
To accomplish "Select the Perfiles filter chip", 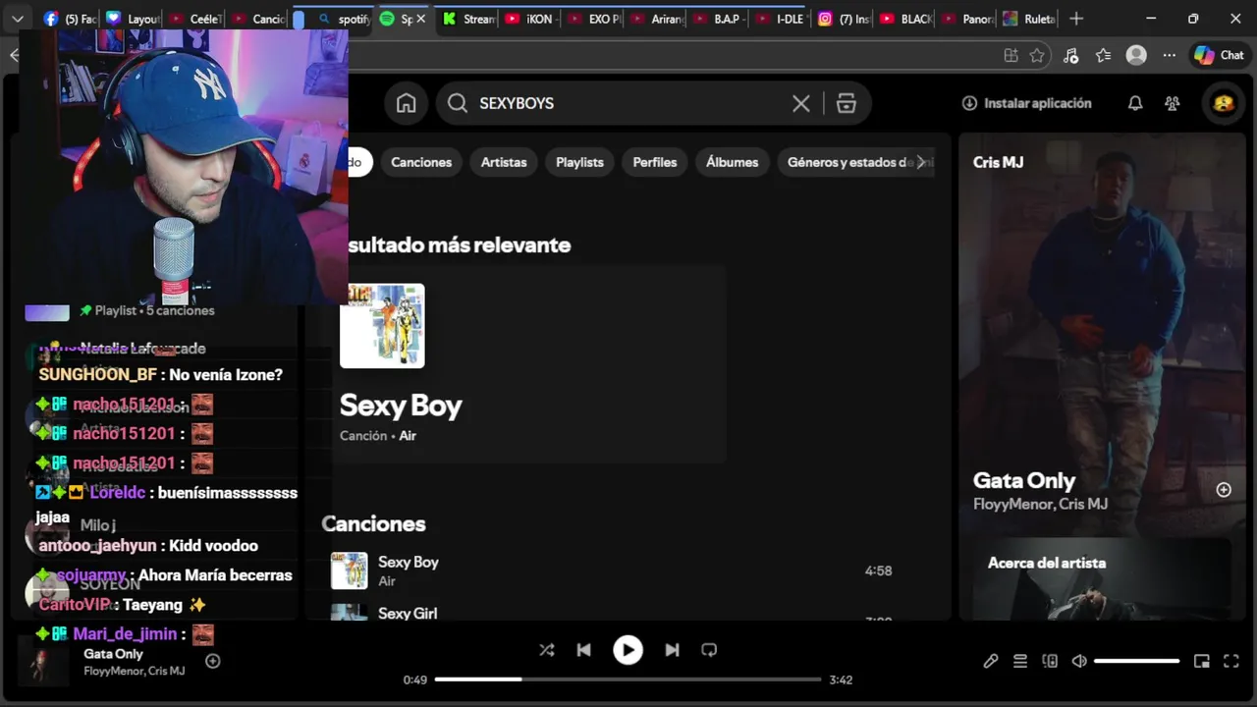I will click(655, 162).
